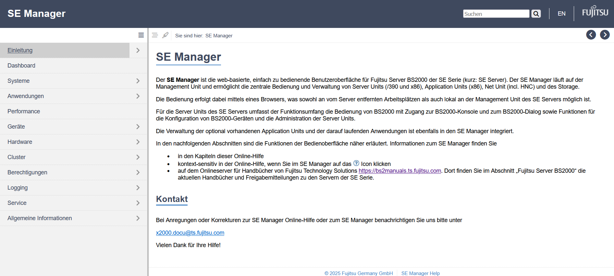Image resolution: width=614 pixels, height=276 pixels.
Task: Expand the Hardware section chevron
Action: pos(138,142)
